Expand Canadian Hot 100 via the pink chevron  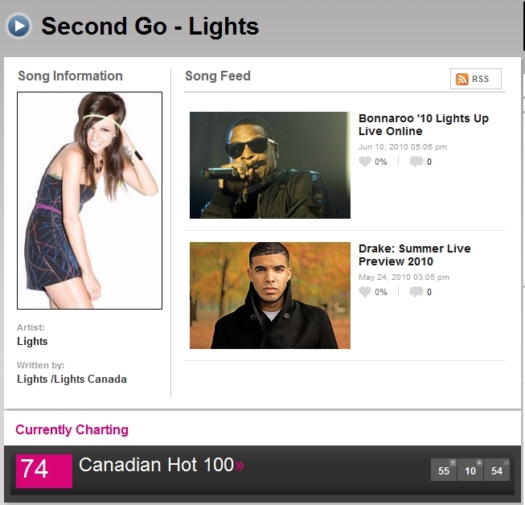tap(240, 466)
